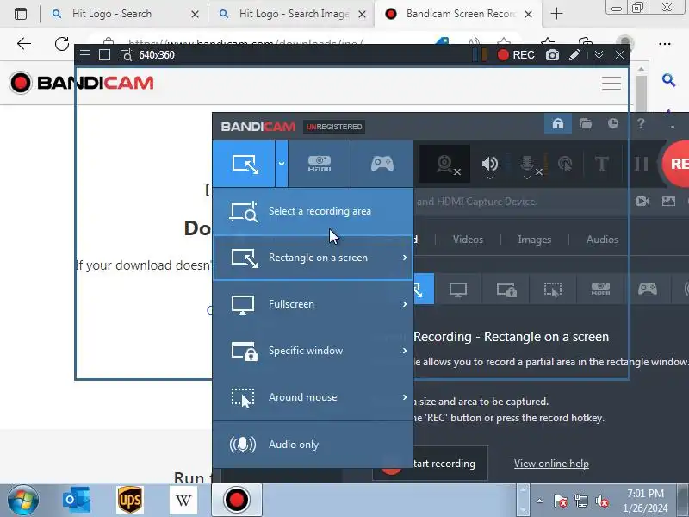
Task: Choose Around mouse menu item
Action: click(313, 397)
